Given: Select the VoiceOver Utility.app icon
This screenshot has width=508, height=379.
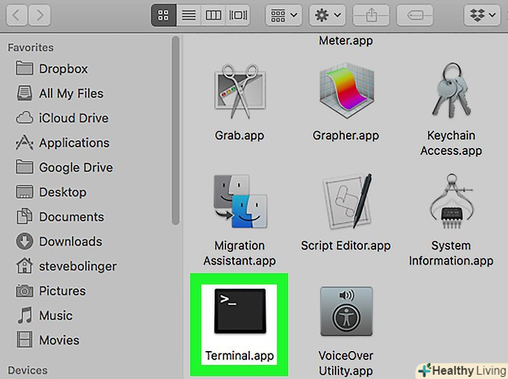Looking at the screenshot, I should 346,311.
